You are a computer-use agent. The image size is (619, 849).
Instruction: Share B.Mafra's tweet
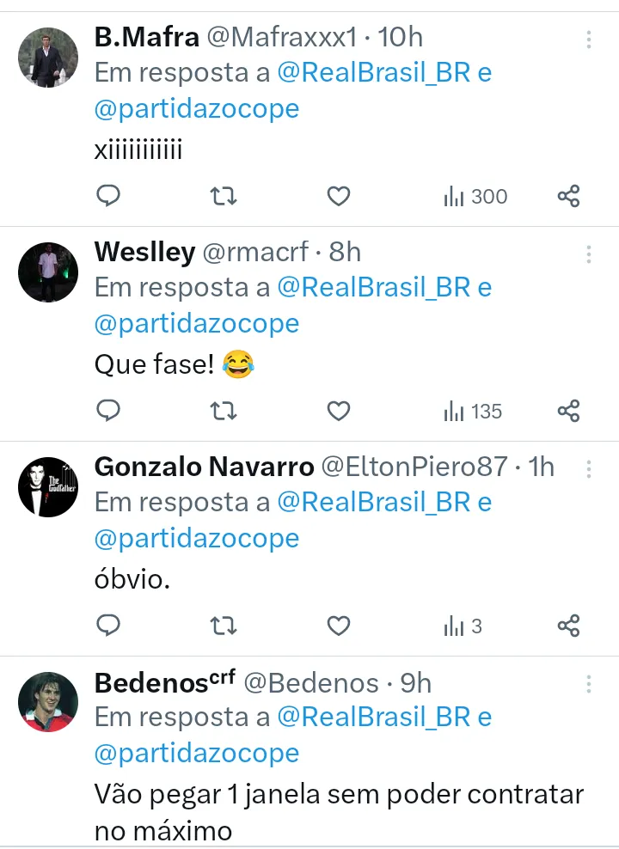pyautogui.click(x=568, y=197)
